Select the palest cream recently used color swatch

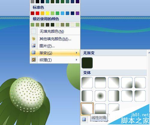click(73, 25)
